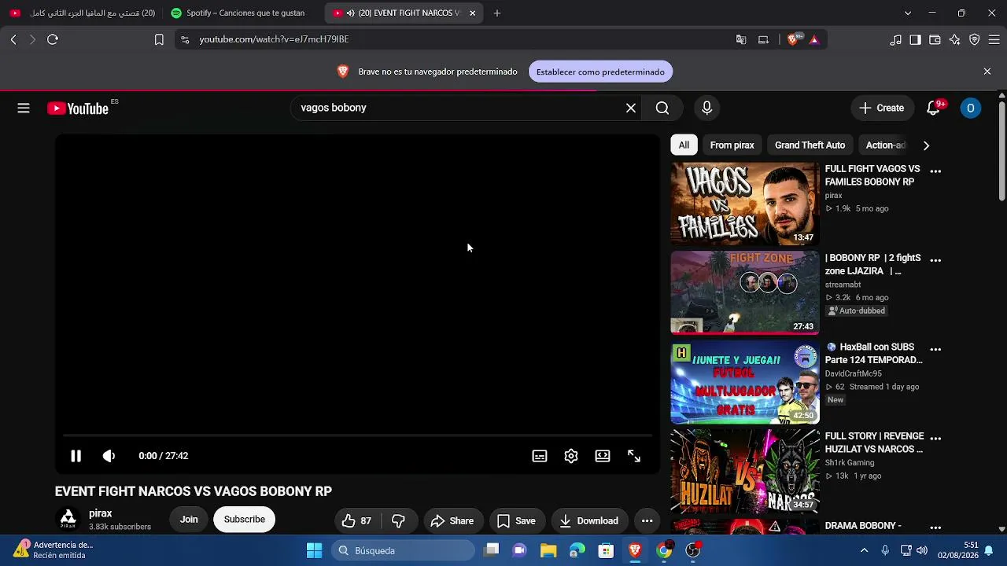Toggle subtitles on the player
Image resolution: width=1007 pixels, height=566 pixels.
pyautogui.click(x=540, y=456)
